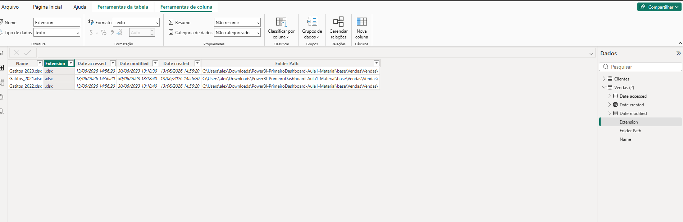Expand the Date accessed field hierarchy
The image size is (683, 222).
click(x=609, y=96)
